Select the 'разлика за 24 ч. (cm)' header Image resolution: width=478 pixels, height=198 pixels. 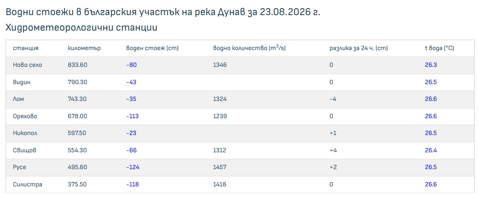(359, 48)
